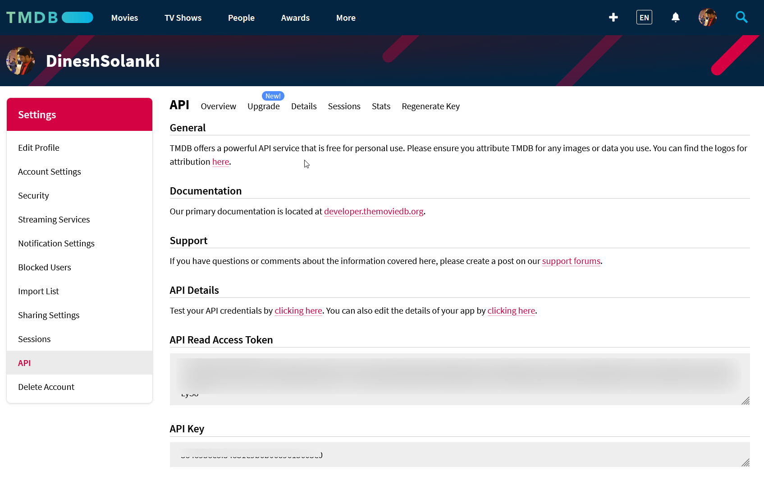The height and width of the screenshot is (477, 764).
Task: Open the More menu
Action: 346,18
